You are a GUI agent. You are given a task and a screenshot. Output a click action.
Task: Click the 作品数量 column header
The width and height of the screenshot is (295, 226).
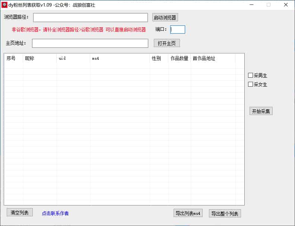click(x=179, y=58)
